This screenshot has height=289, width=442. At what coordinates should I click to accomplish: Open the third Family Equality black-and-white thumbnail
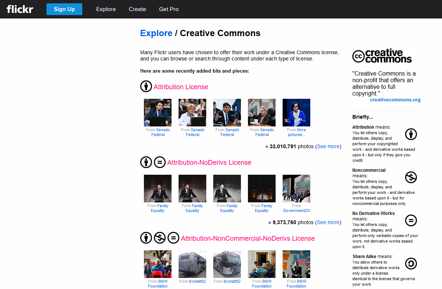pyautogui.click(x=227, y=188)
